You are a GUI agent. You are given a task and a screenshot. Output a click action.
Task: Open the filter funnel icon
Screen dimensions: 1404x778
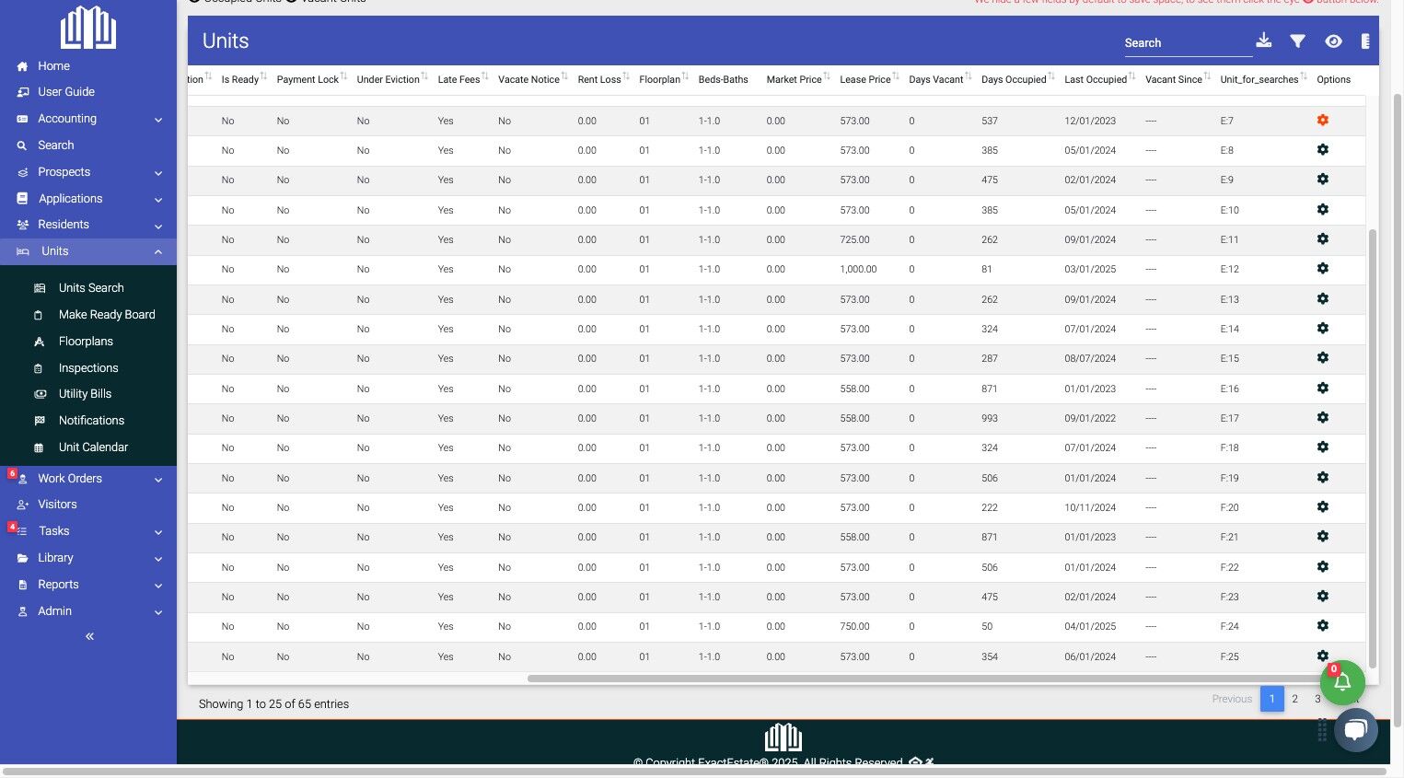[x=1297, y=41]
